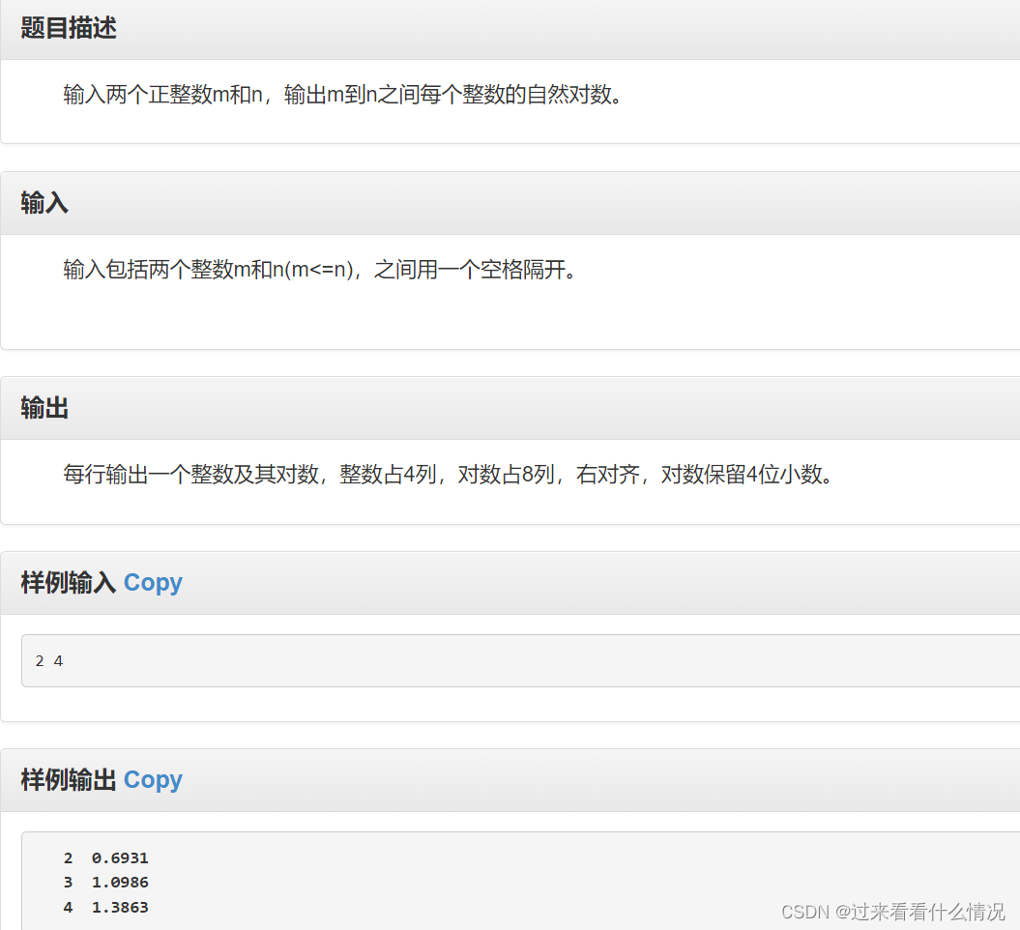
Task: Select the text 2 4 in sample input
Action: coord(48,660)
